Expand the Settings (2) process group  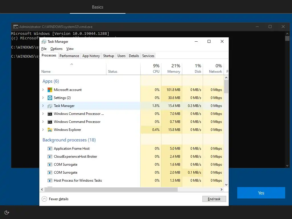43,98
